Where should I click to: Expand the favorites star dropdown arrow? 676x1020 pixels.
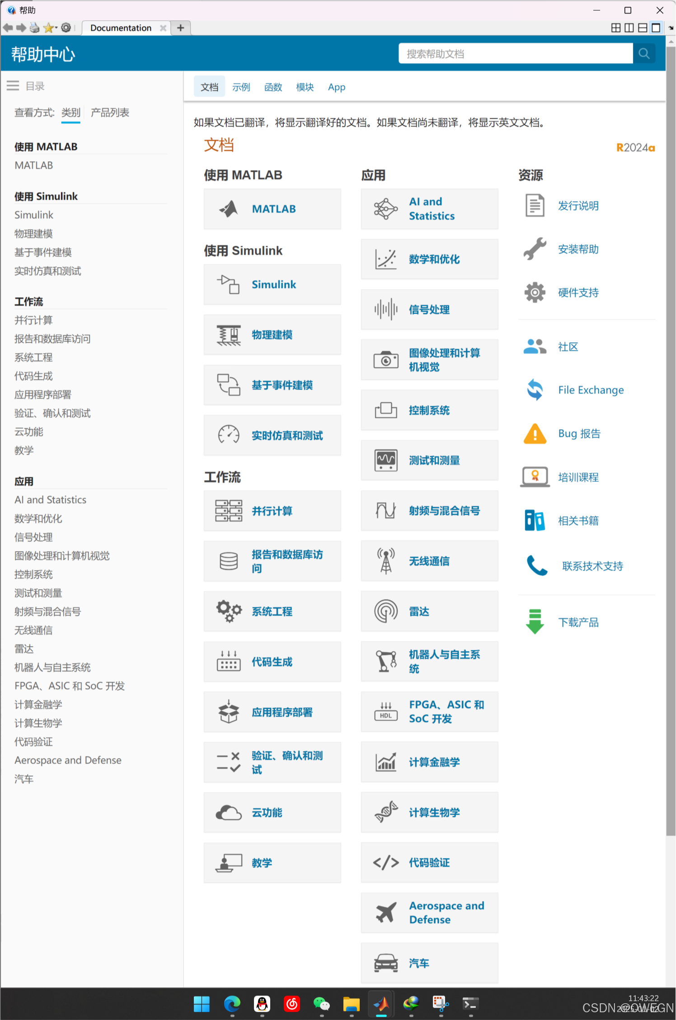click(56, 28)
